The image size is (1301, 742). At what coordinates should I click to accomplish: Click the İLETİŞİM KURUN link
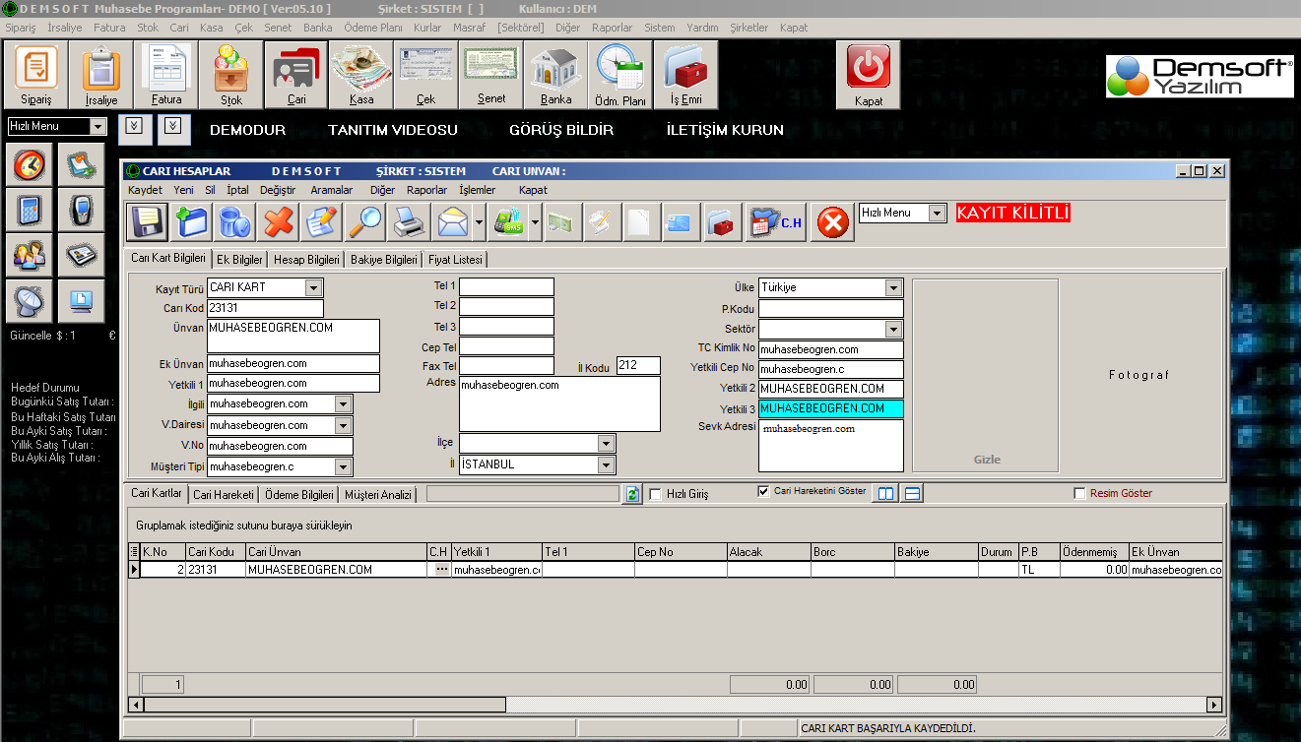[725, 130]
